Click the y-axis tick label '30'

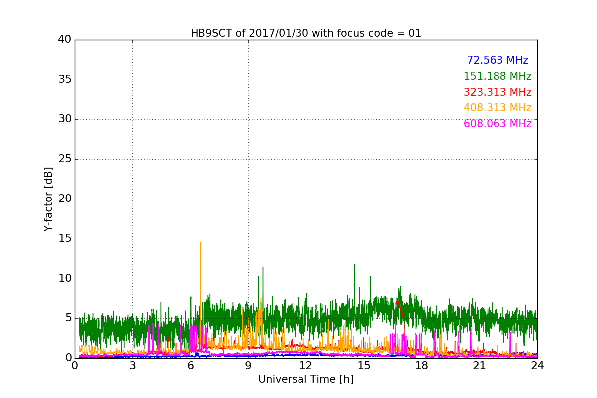[65, 119]
